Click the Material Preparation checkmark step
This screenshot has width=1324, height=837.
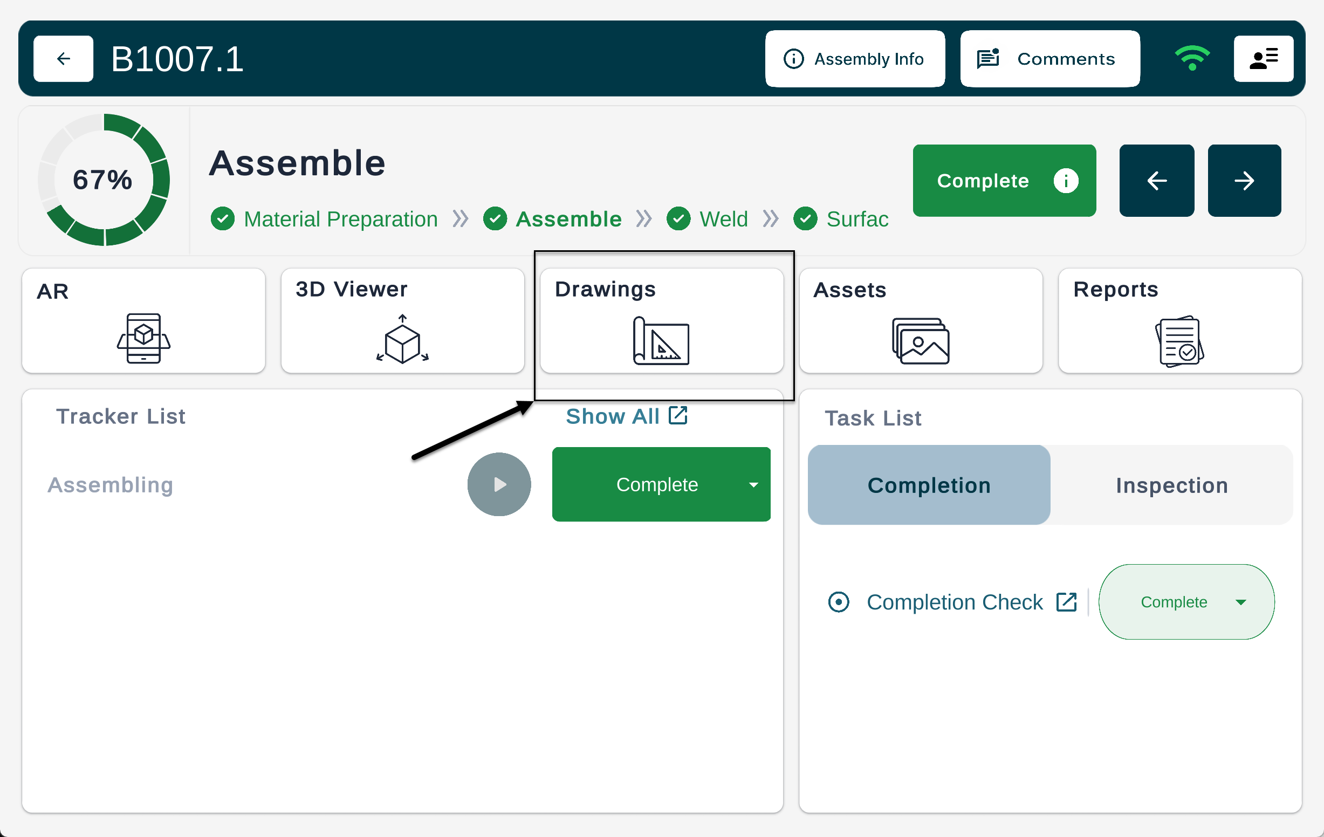point(223,219)
